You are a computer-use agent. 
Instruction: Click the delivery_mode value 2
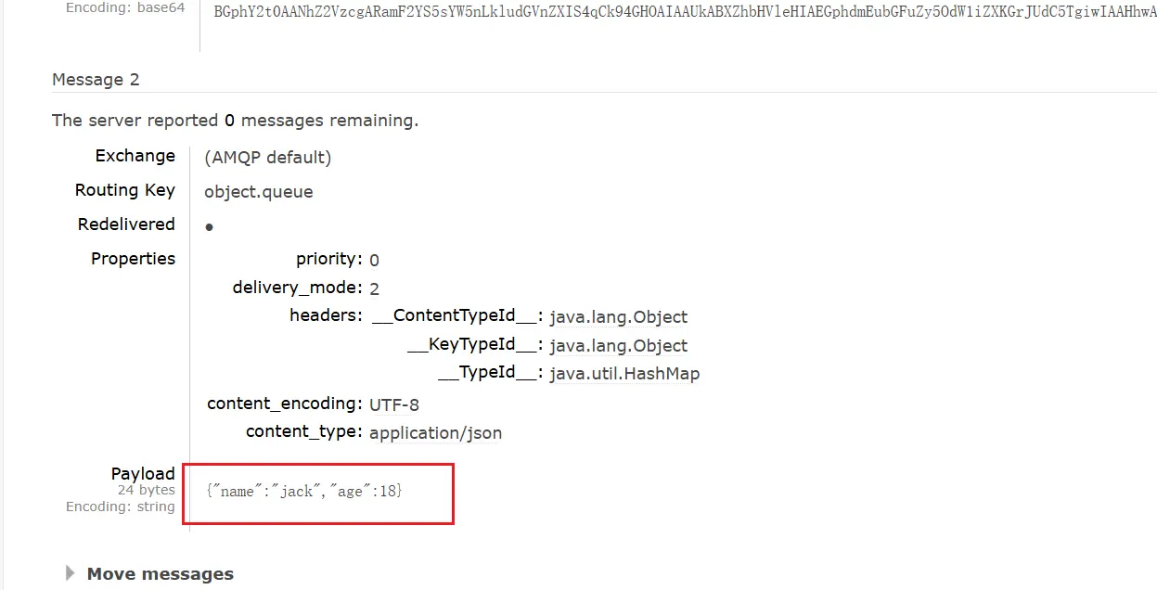coord(374,289)
